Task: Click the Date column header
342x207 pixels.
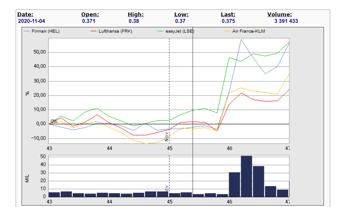Action: pyautogui.click(x=25, y=15)
